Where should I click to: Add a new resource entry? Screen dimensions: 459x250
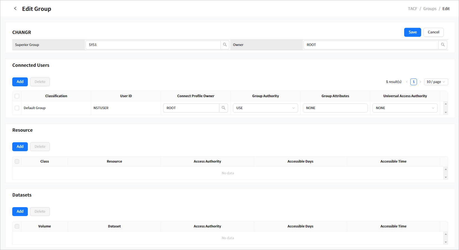pyautogui.click(x=20, y=147)
